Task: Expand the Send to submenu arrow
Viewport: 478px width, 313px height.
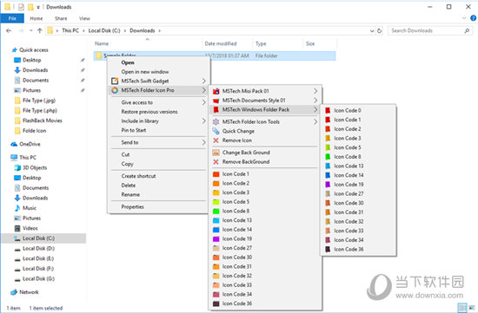Action: coord(203,142)
